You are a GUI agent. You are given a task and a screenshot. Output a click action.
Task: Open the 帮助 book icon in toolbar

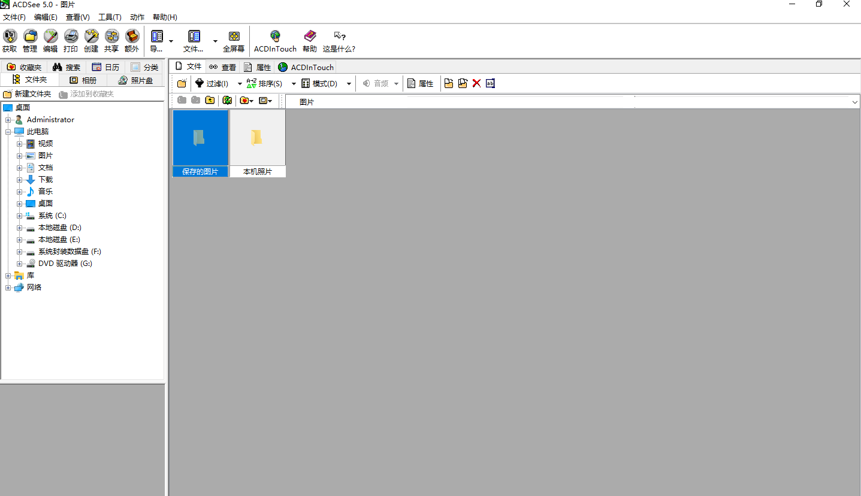tap(310, 37)
